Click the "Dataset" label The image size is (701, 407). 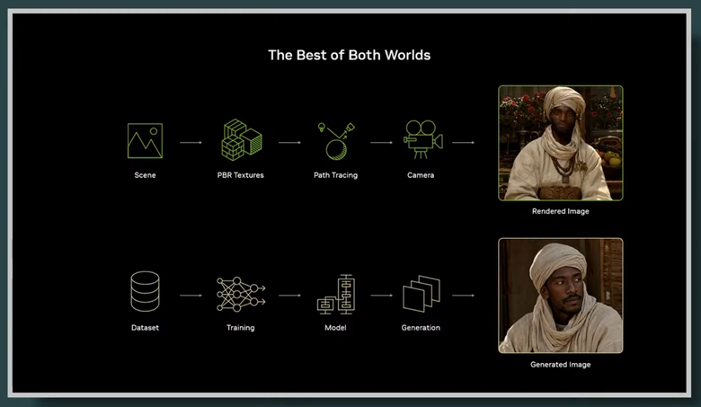145,327
